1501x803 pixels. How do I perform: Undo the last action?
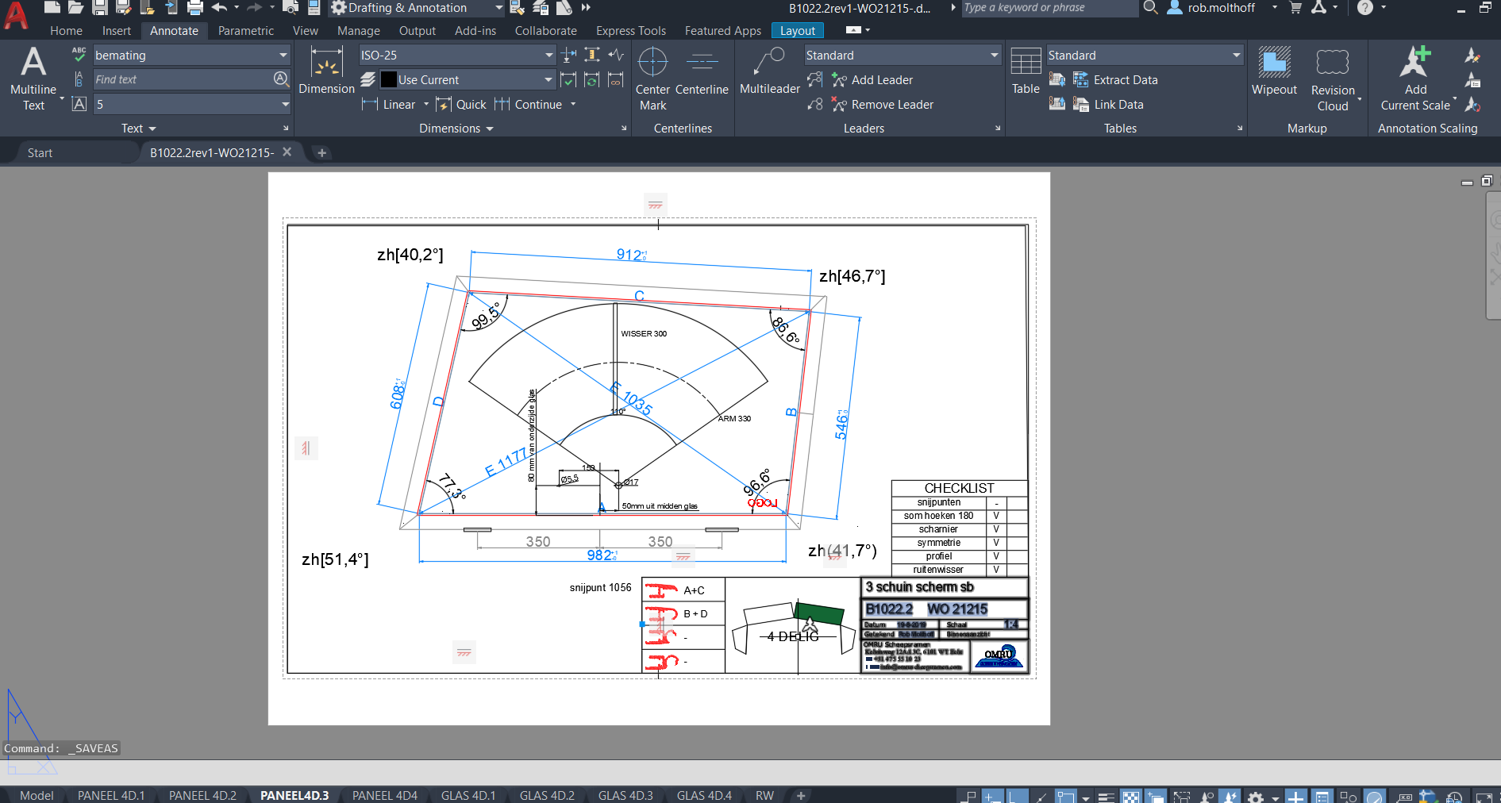coord(220,8)
